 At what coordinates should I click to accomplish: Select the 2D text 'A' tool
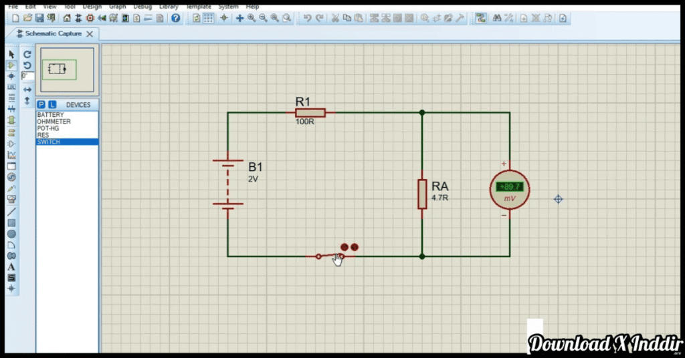click(11, 267)
